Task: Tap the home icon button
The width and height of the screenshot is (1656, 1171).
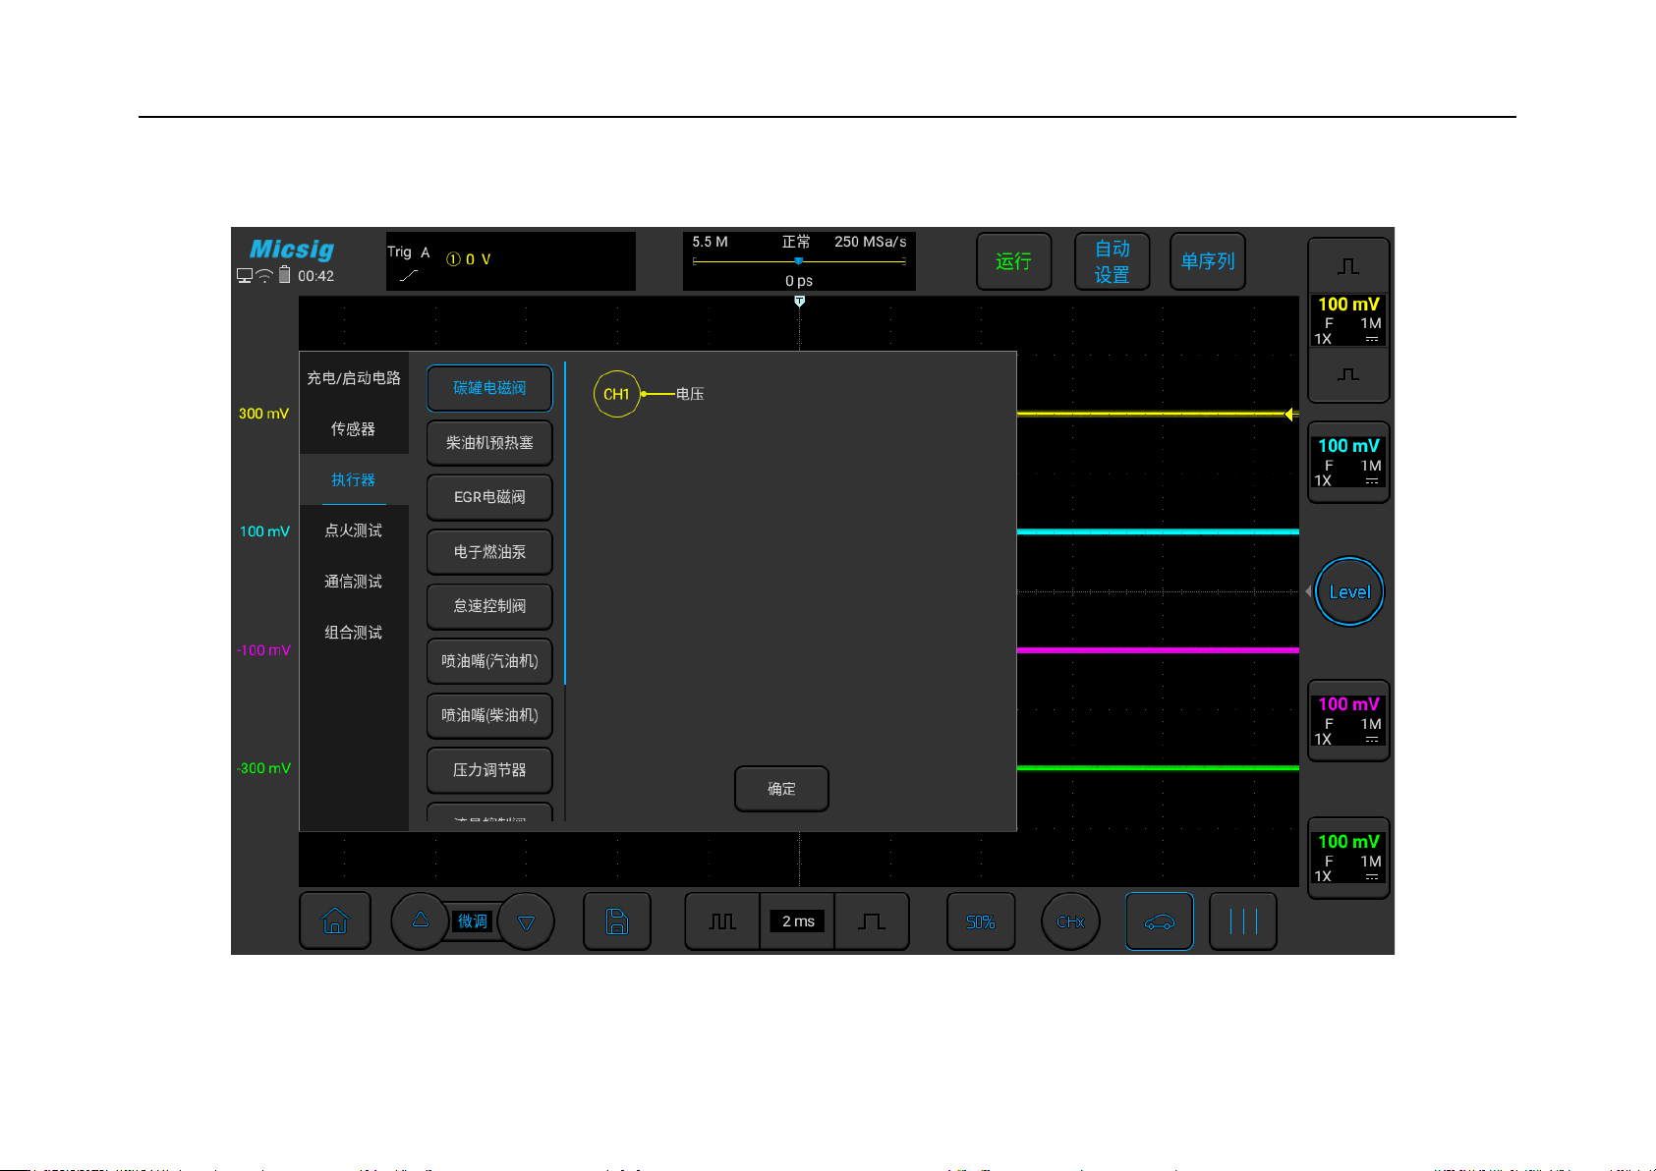Action: [x=335, y=921]
